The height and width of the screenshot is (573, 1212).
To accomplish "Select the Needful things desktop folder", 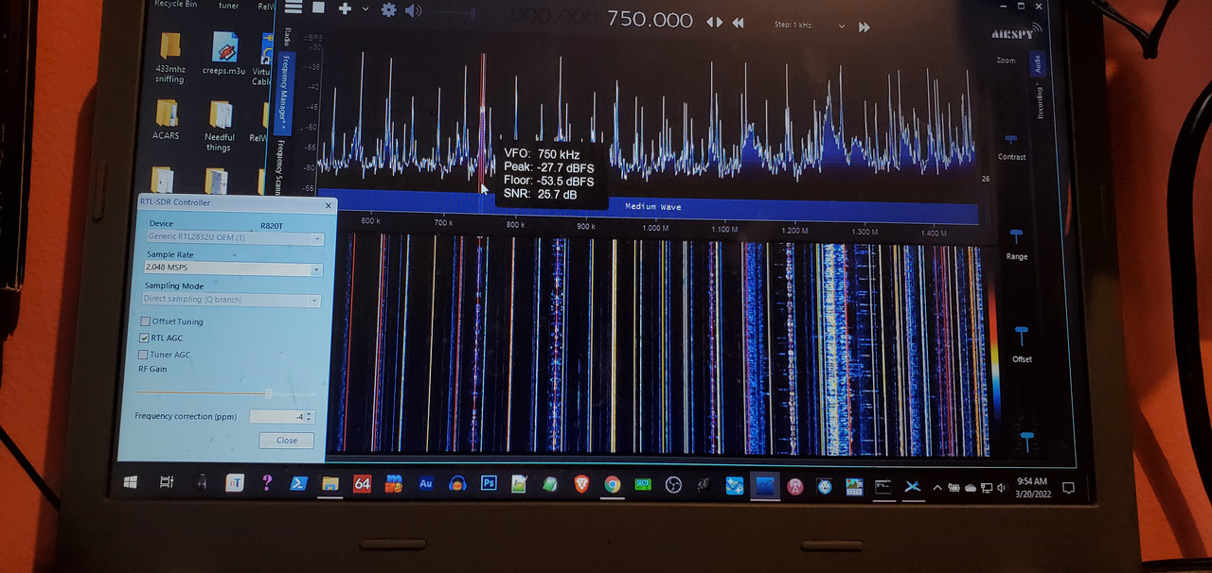I will (x=220, y=126).
